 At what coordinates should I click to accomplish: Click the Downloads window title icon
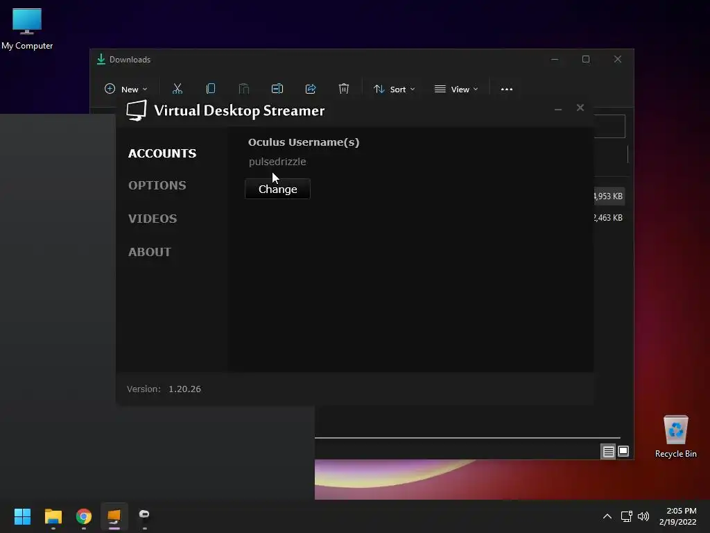(101, 60)
